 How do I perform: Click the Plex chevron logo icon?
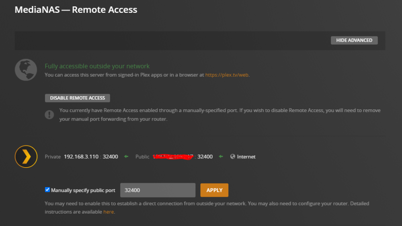tap(26, 156)
